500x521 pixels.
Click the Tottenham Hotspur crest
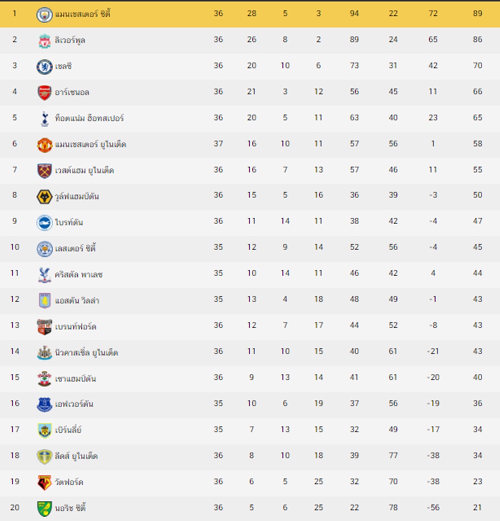(44, 118)
